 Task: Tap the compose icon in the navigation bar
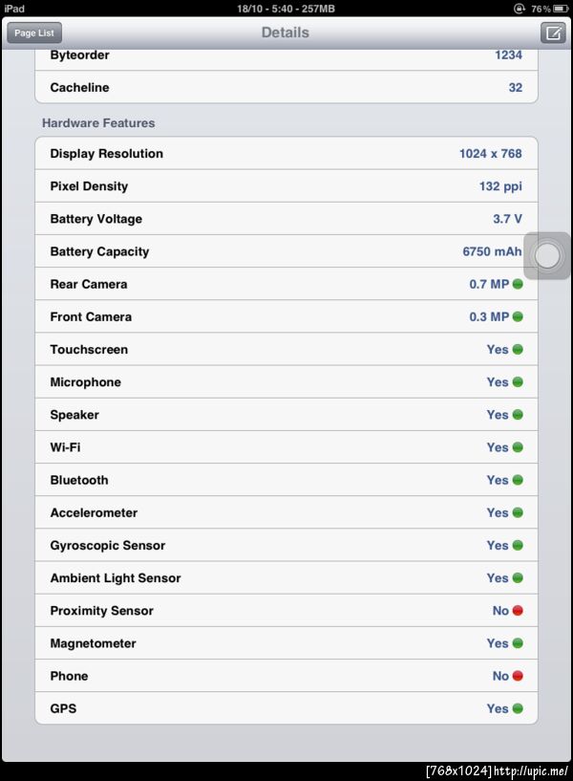click(552, 33)
